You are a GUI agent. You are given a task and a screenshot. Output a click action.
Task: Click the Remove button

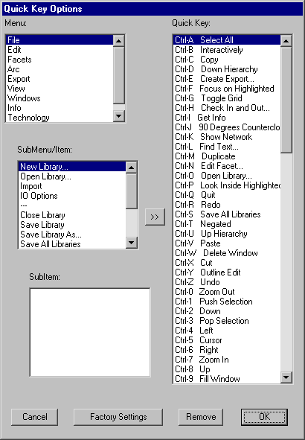tap(201, 417)
